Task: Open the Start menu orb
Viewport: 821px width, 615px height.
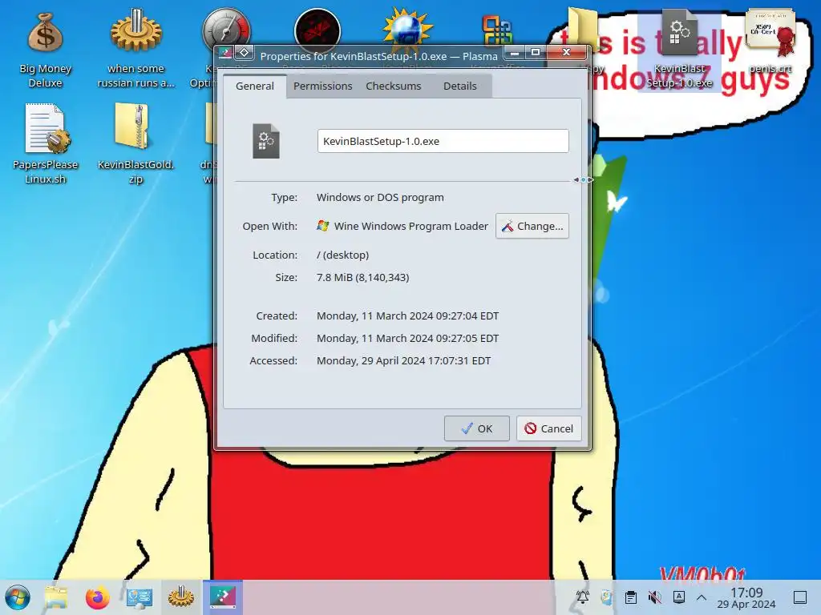Action: (18, 597)
